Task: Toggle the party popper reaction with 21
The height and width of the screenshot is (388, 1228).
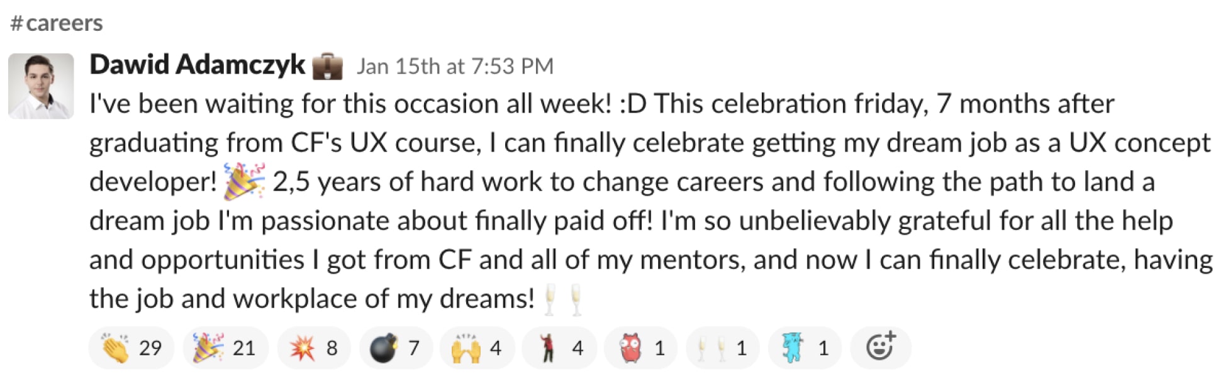Action: pyautogui.click(x=225, y=348)
